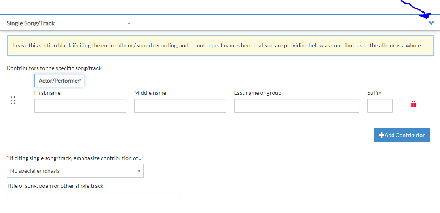Delete contributor with red trash icon
The width and height of the screenshot is (440, 213).
point(413,104)
